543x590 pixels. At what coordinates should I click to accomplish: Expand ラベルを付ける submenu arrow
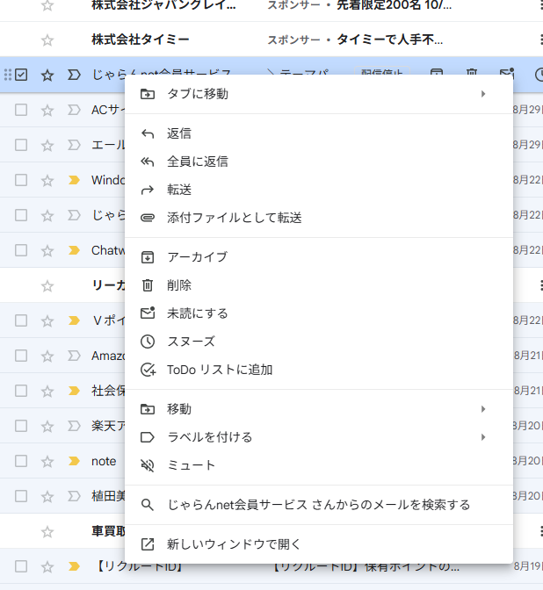click(x=483, y=437)
